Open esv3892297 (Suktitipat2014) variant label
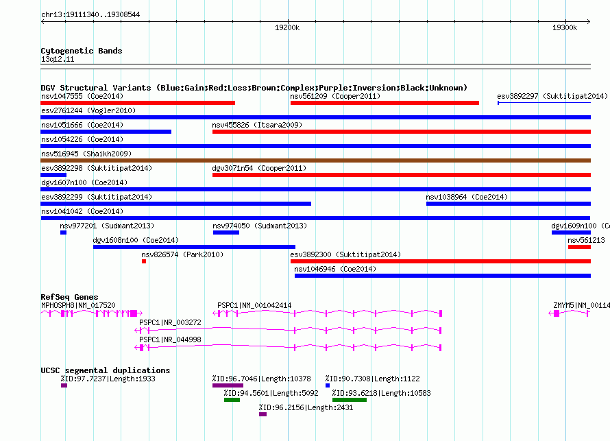 point(552,96)
